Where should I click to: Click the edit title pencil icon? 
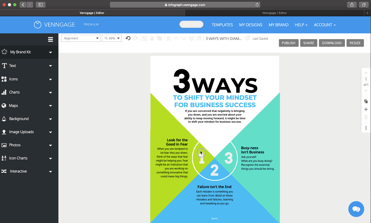(248, 38)
